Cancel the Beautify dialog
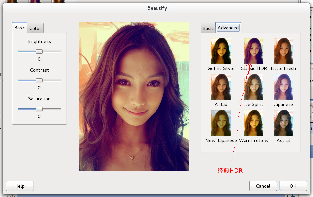 click(263, 186)
